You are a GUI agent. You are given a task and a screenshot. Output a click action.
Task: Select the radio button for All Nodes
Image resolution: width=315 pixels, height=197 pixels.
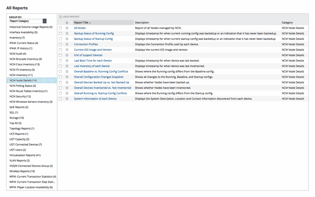pyautogui.click(x=61, y=28)
